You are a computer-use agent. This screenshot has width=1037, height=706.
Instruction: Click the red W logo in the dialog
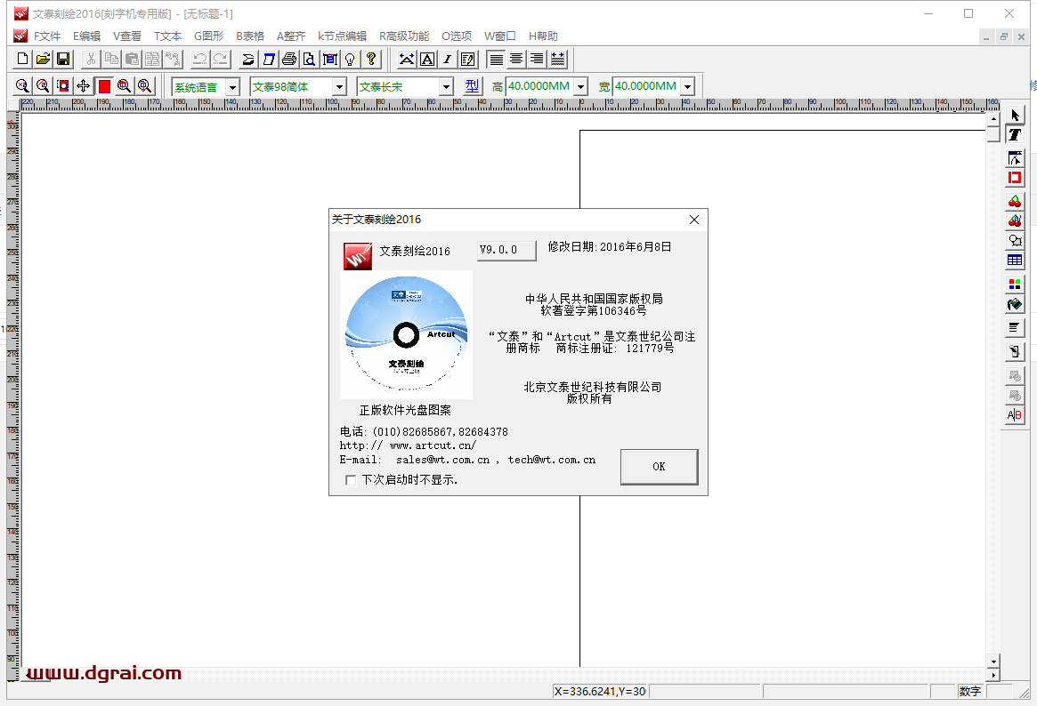pyautogui.click(x=357, y=256)
